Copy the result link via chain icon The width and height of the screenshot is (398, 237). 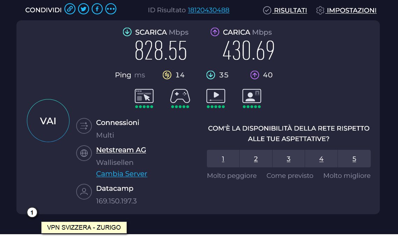point(70,9)
